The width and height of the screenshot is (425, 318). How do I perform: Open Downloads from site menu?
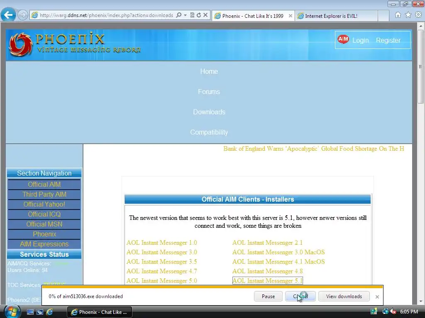[x=209, y=112]
